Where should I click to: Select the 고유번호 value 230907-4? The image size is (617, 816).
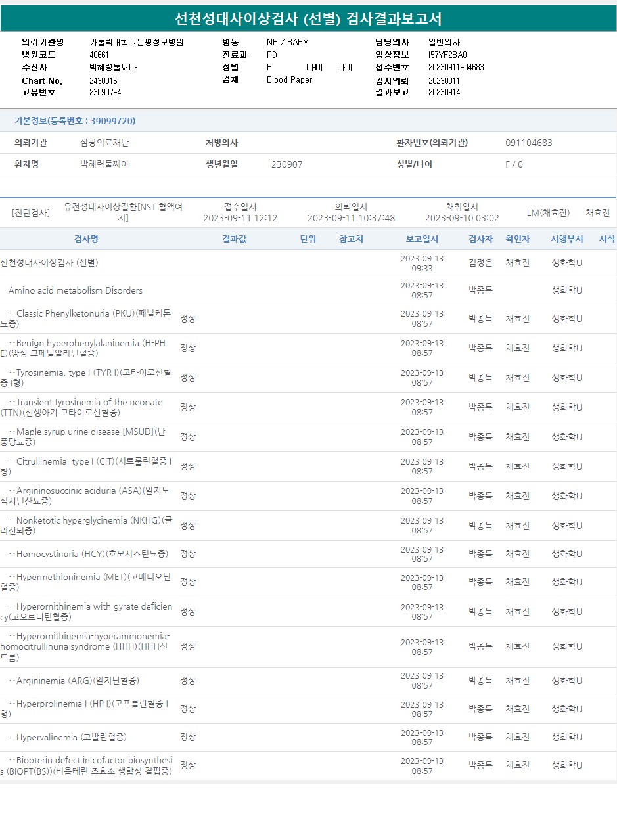point(105,93)
